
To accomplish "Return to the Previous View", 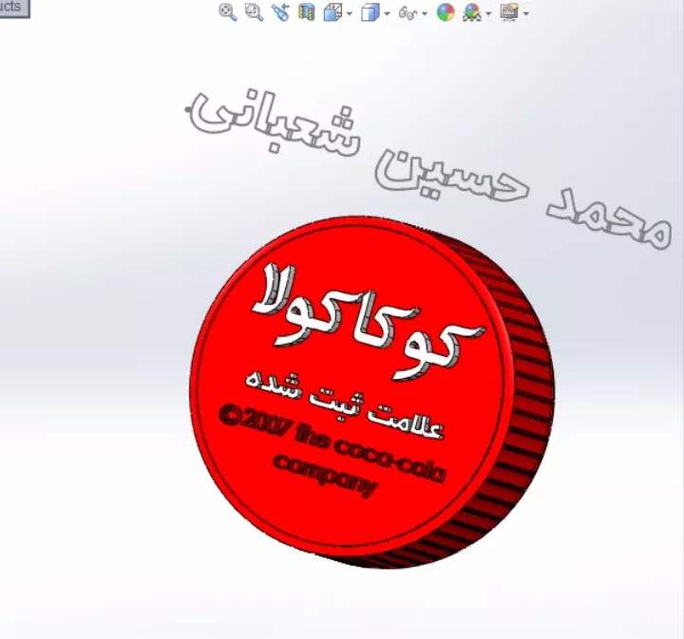I will pyautogui.click(x=279, y=12).
